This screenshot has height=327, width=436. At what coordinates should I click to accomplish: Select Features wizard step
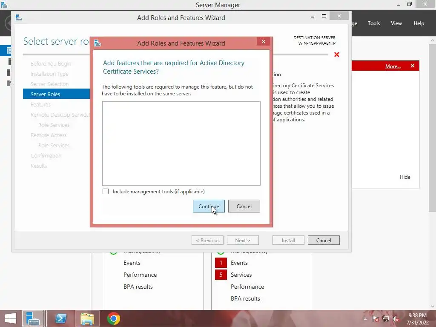pyautogui.click(x=40, y=105)
